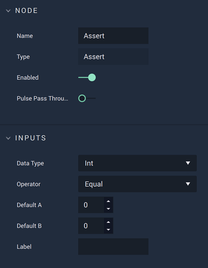
Task: Click the NODE section header
Action: click(x=27, y=10)
